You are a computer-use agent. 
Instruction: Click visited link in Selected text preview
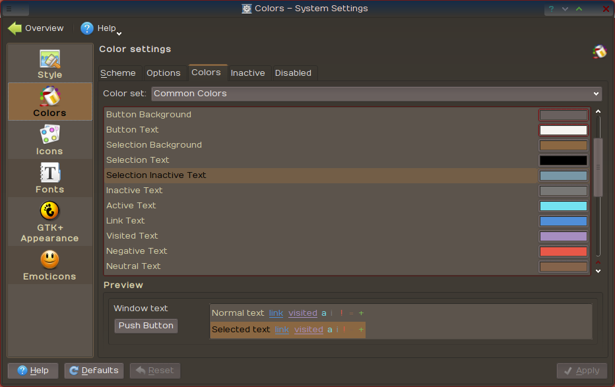click(x=309, y=330)
